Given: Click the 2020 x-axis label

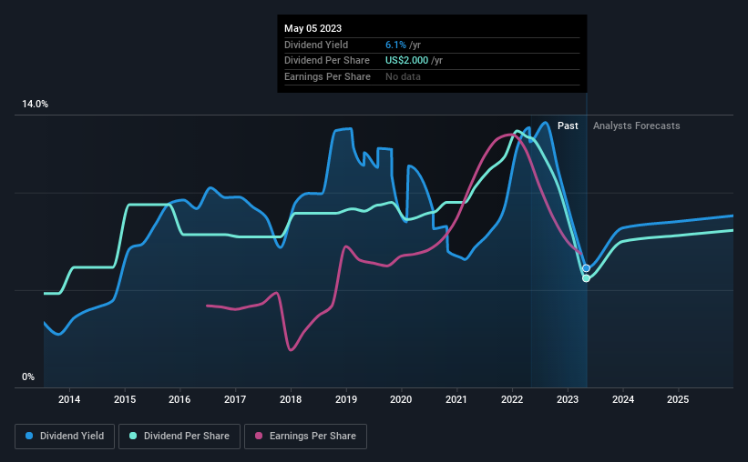Looking at the screenshot, I should point(401,399).
